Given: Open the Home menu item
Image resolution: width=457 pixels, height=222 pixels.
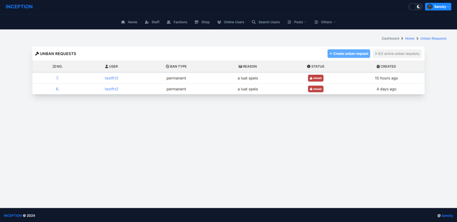Looking at the screenshot, I should [x=129, y=22].
